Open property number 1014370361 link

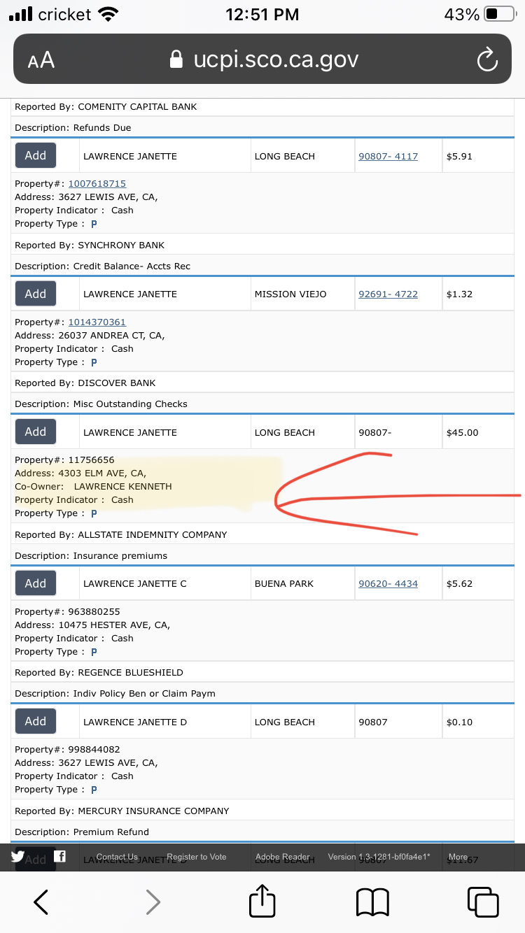(x=97, y=322)
